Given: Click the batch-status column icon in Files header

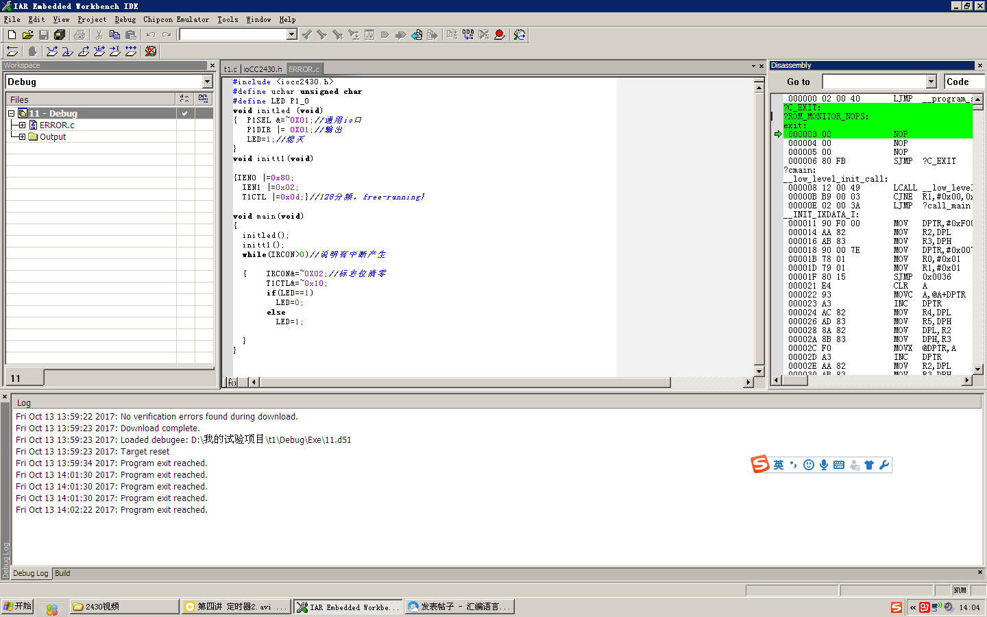Looking at the screenshot, I should pos(204,99).
